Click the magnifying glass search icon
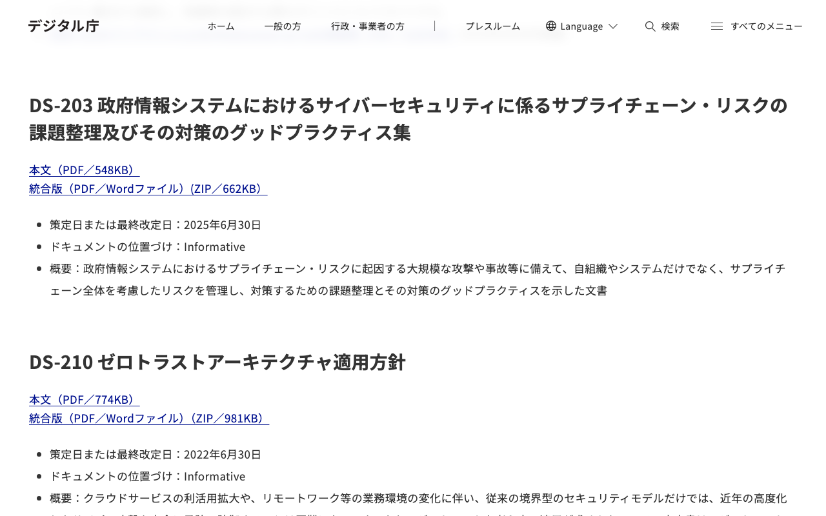826x516 pixels. (x=650, y=26)
